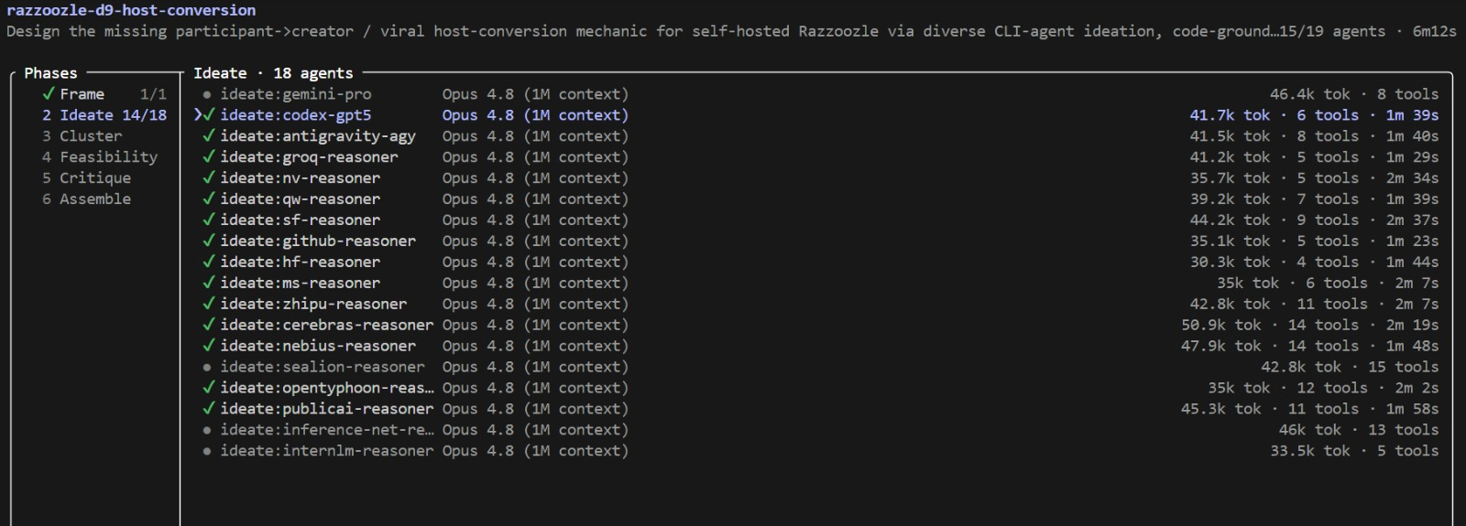Open the Feasibility phase
This screenshot has height=526, width=1466.
pos(99,157)
